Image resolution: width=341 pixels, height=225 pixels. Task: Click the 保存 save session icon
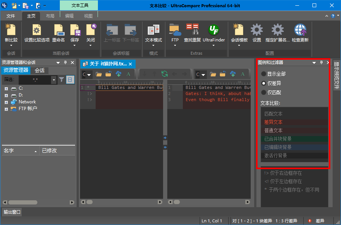(75, 30)
